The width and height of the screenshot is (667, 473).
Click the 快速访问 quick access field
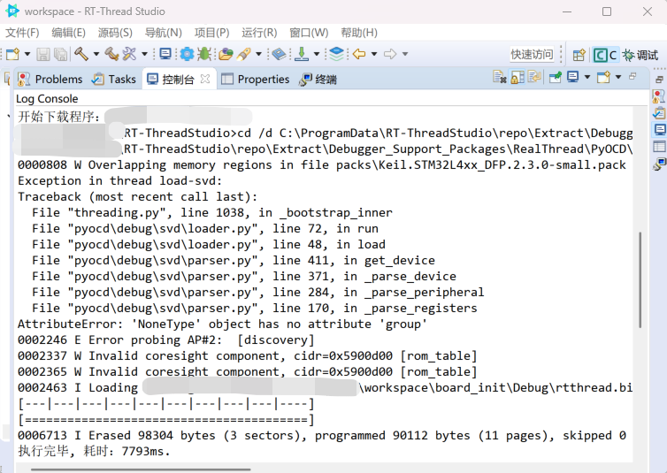[532, 55]
